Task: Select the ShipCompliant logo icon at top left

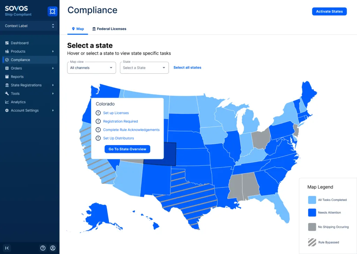Action: pos(52,11)
